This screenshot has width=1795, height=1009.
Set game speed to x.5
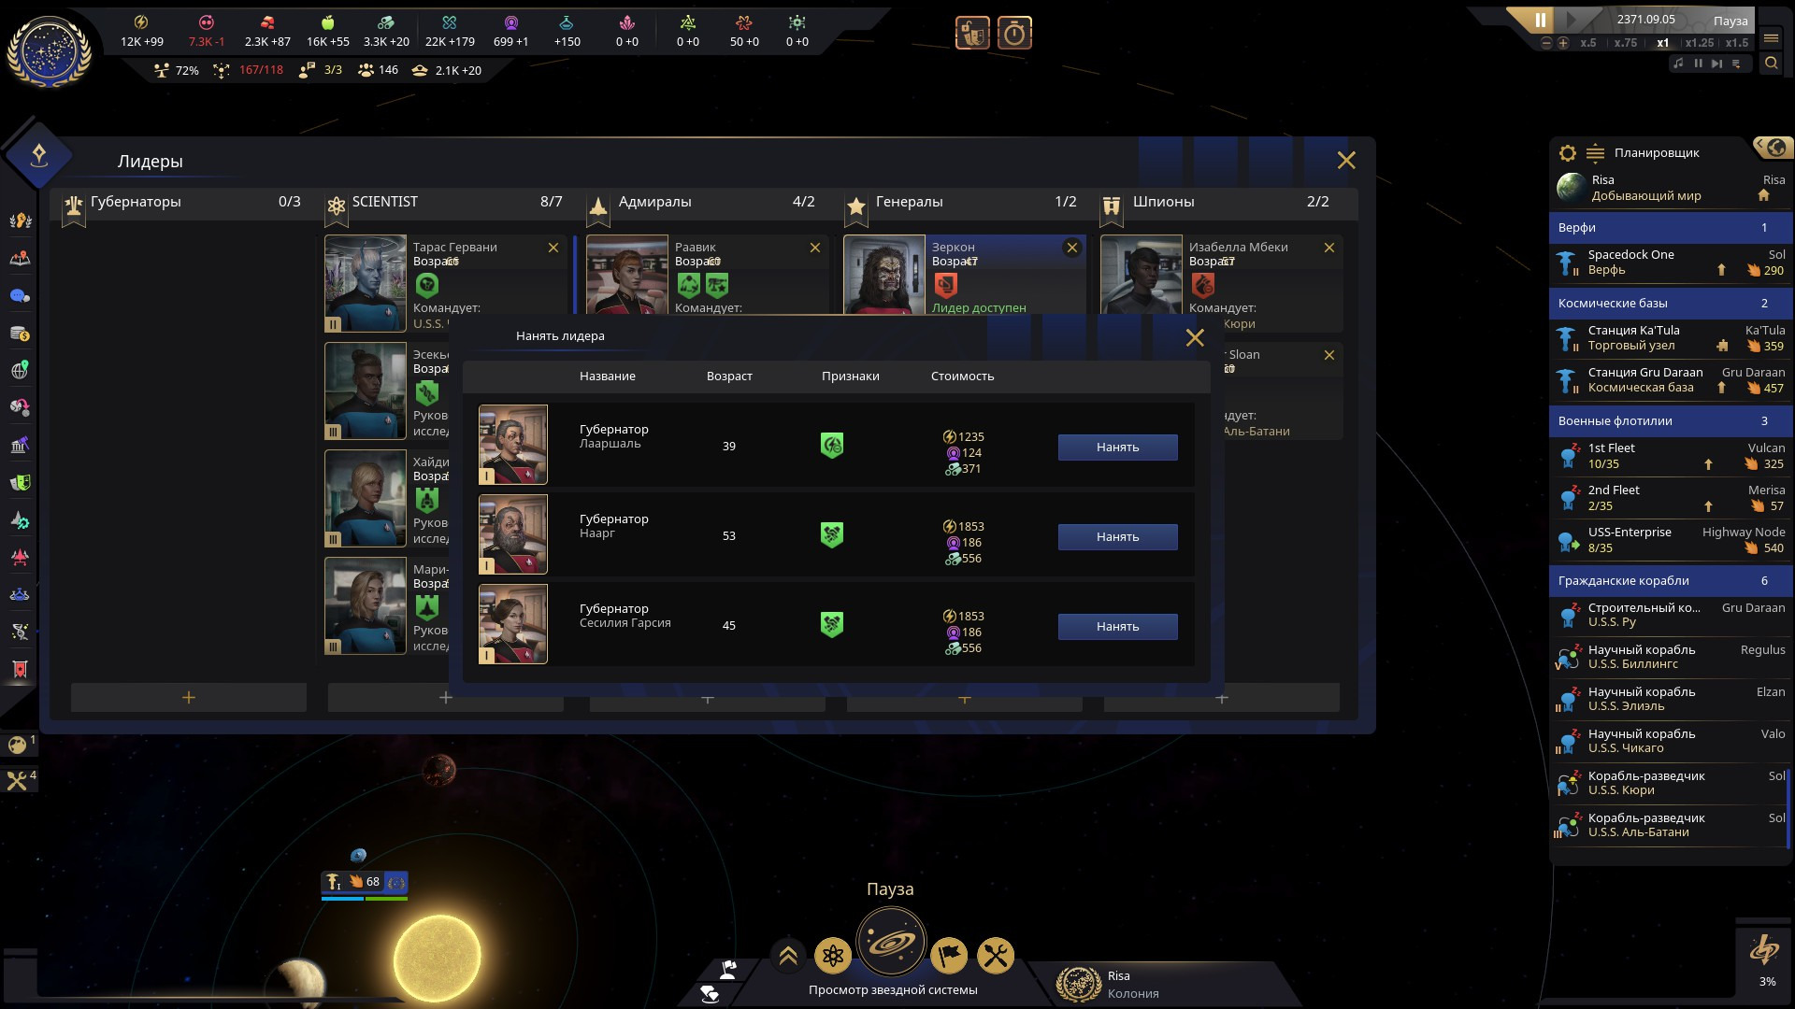1588,43
